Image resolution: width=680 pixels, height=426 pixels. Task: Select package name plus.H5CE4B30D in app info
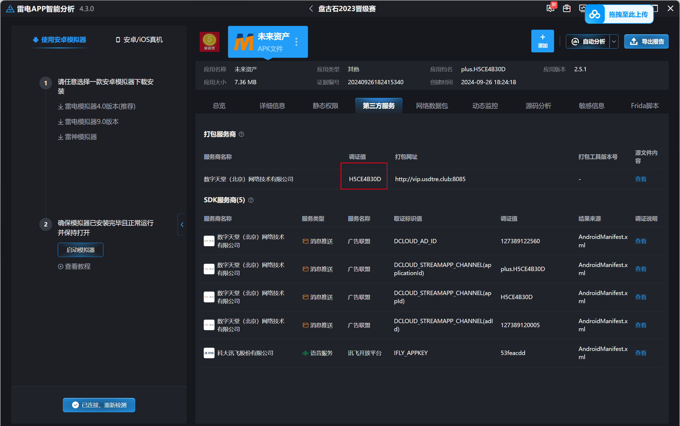pyautogui.click(x=483, y=69)
